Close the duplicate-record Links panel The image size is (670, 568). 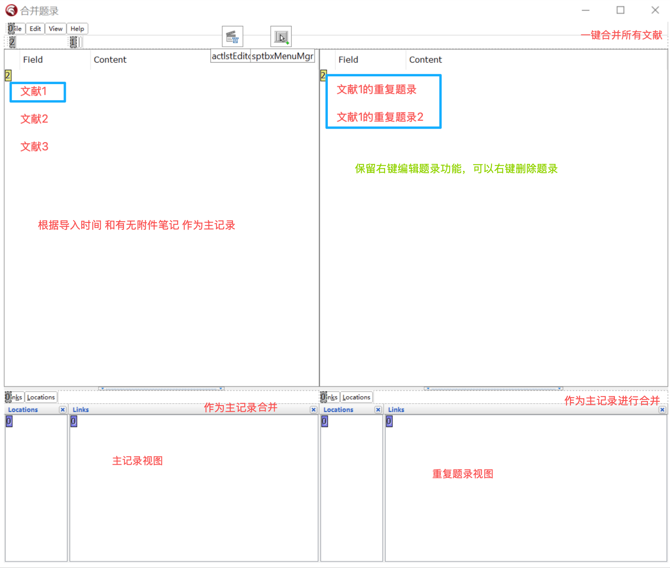point(662,410)
